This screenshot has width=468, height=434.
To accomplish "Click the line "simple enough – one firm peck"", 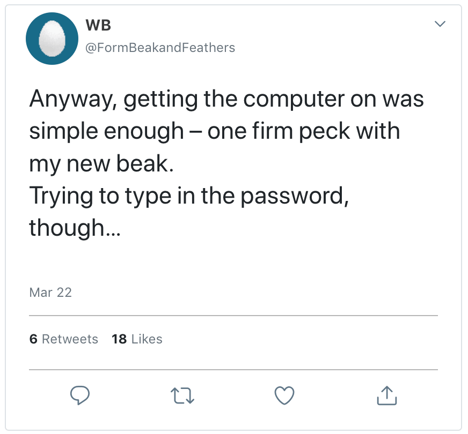I will [x=214, y=131].
